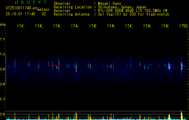Image resolution: width=189 pixels, height=120 pixels.
Task: Select antenna text 3el Yagi(V) Az 330
Action: point(134,14)
